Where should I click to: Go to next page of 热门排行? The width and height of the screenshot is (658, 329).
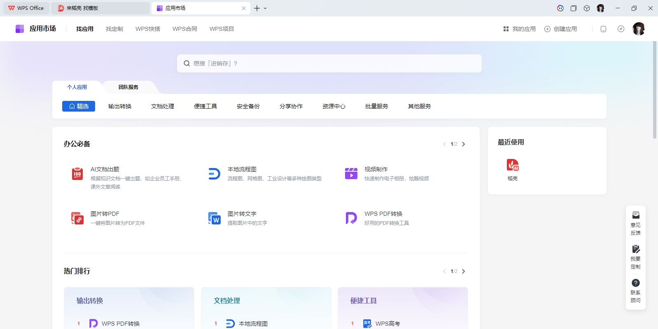(464, 271)
